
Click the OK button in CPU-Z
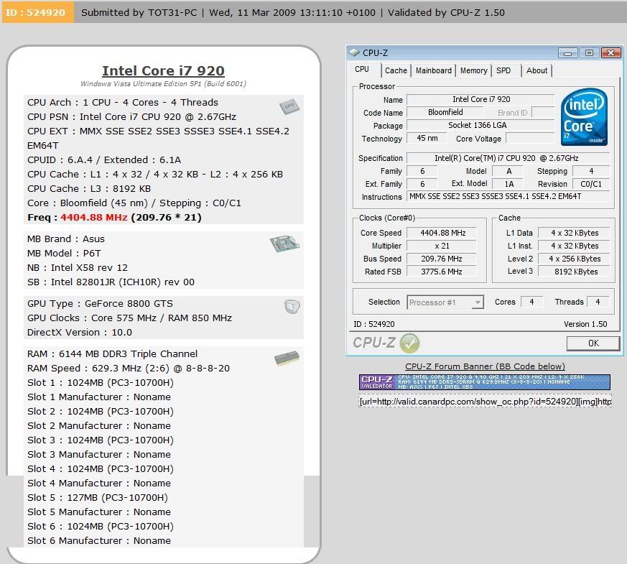[593, 343]
